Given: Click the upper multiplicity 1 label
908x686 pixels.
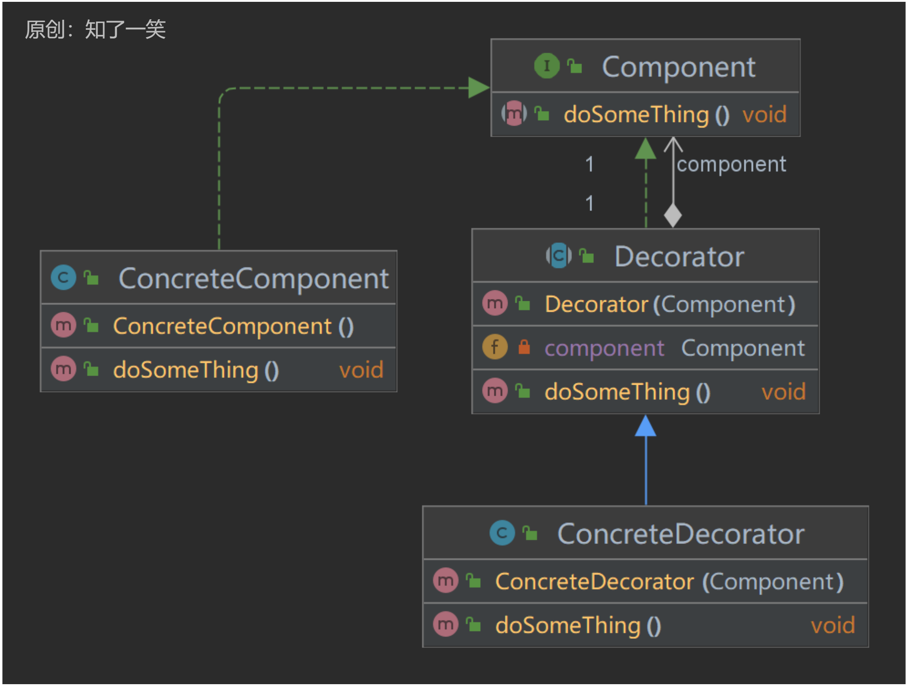Looking at the screenshot, I should click(x=590, y=164).
